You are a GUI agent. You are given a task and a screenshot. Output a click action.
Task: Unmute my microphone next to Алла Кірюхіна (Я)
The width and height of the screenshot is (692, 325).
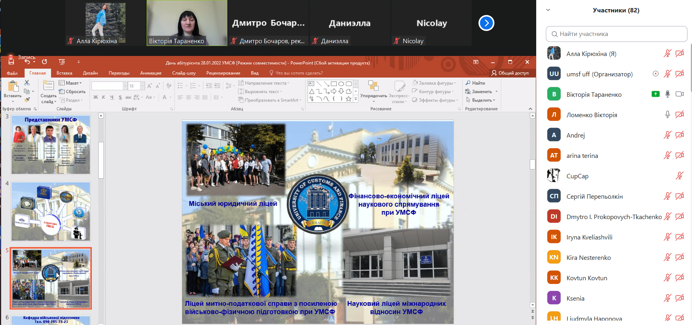(667, 53)
